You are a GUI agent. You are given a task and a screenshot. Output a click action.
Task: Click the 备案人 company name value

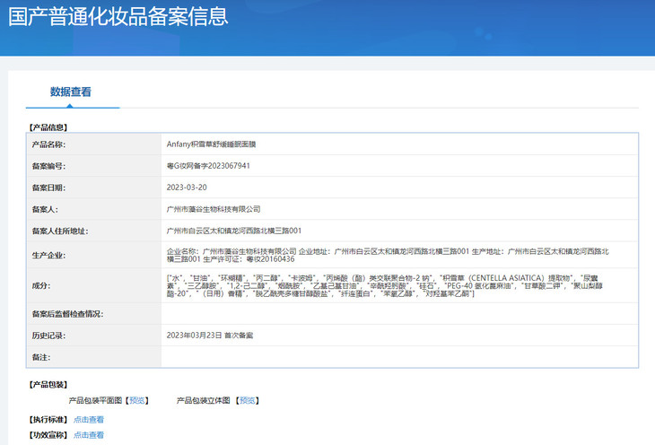coord(214,209)
